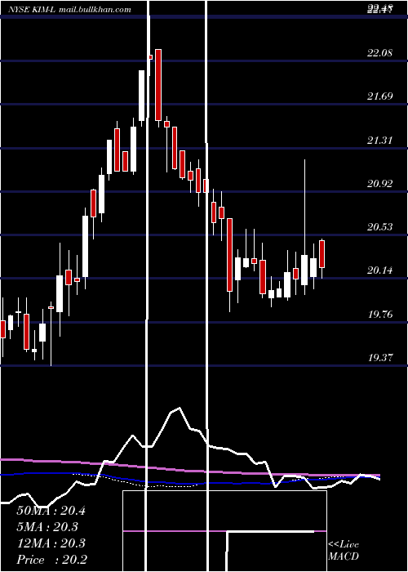The height and width of the screenshot is (572, 408).
Task: Click the <<Live MACD label
Action: (344, 551)
